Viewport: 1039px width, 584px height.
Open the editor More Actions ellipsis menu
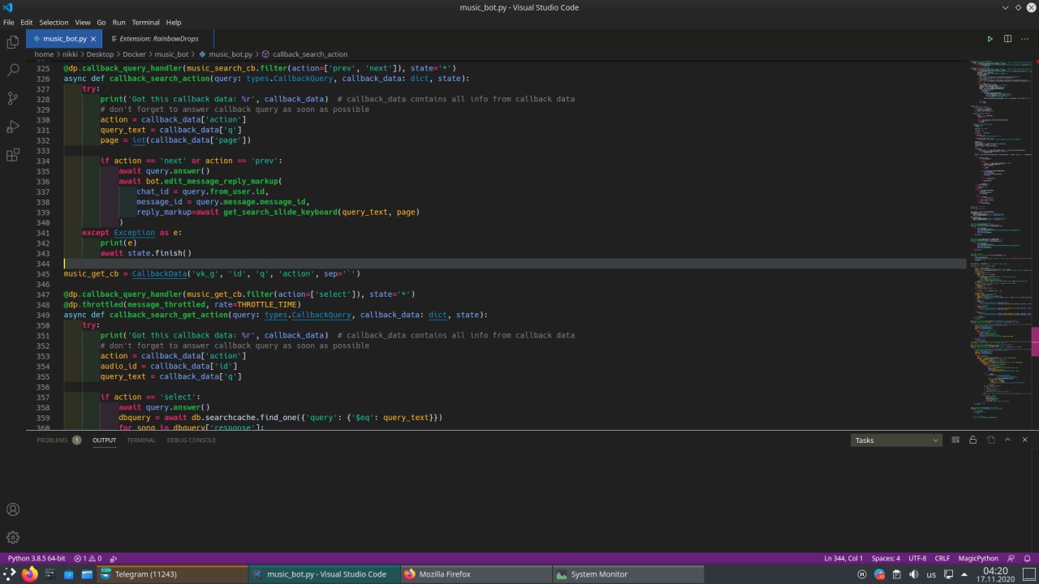1024,39
